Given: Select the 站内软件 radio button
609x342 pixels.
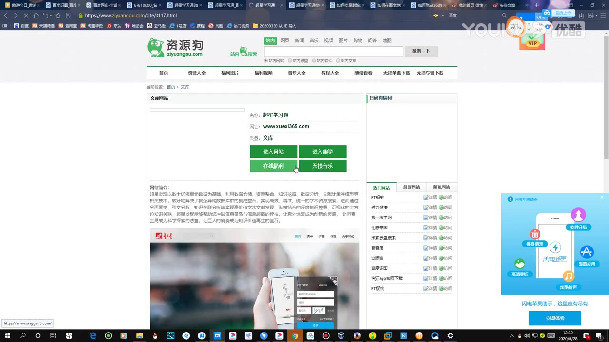Looking at the screenshot, I should pos(314,61).
